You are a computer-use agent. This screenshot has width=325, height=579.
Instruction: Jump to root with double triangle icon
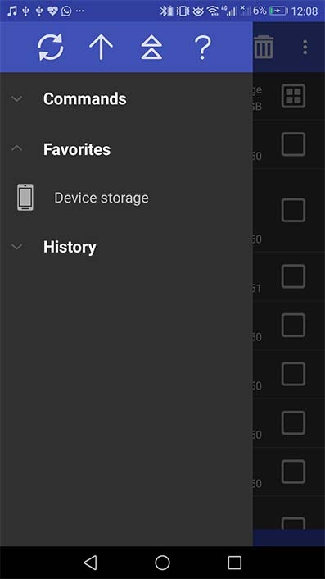tap(151, 48)
